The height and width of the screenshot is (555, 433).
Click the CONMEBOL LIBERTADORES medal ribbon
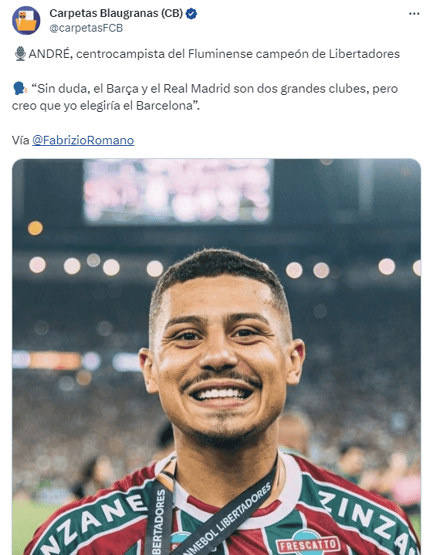coord(227,515)
